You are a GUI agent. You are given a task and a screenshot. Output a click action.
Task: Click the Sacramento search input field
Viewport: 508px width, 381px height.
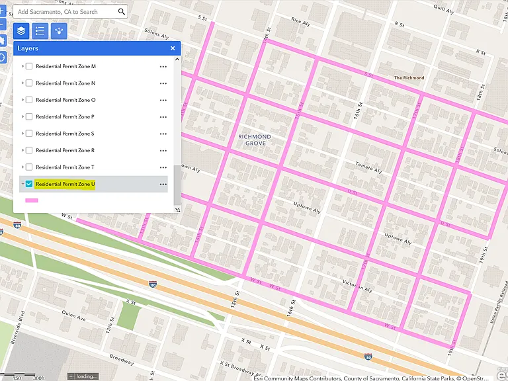point(66,12)
